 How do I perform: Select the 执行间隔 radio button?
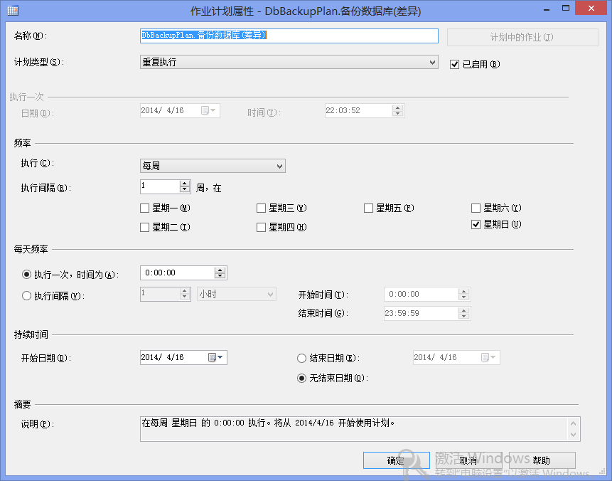(27, 296)
